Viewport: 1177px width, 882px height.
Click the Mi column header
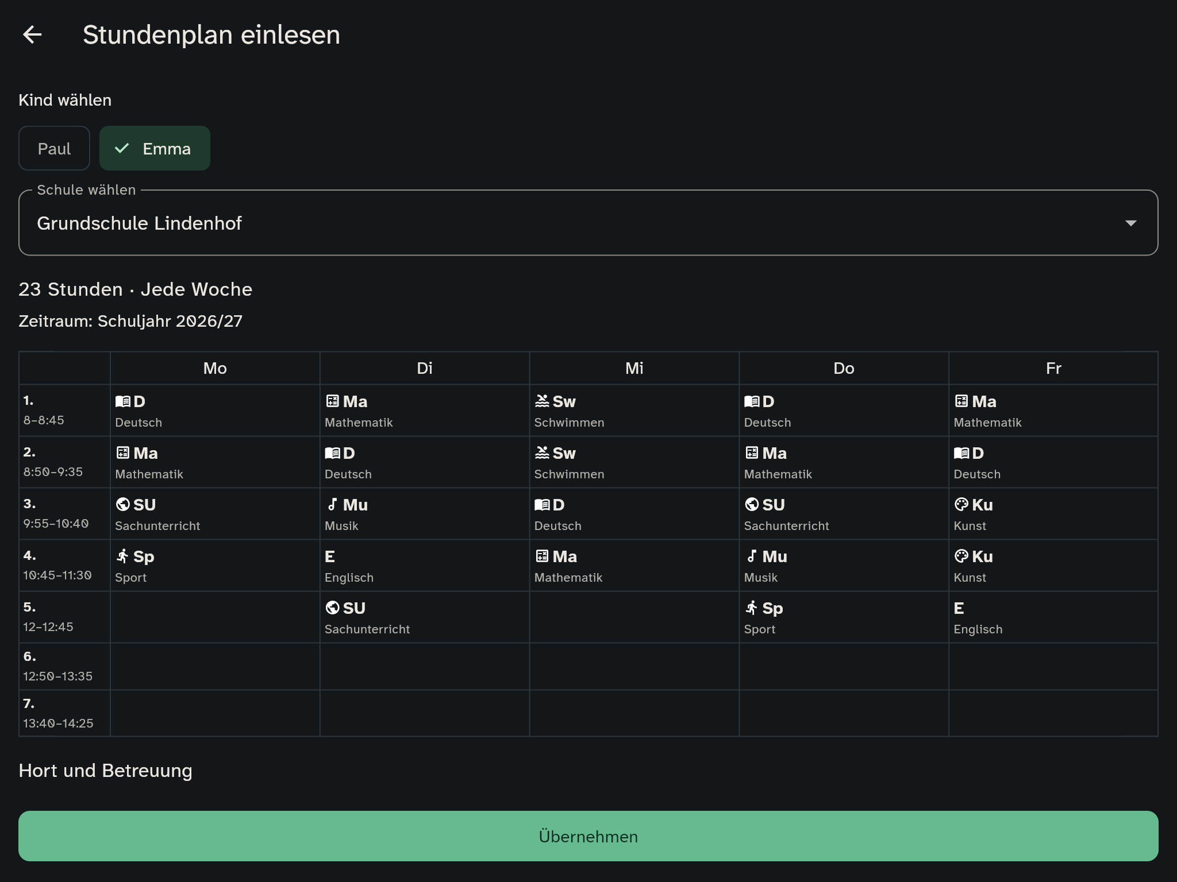[634, 368]
